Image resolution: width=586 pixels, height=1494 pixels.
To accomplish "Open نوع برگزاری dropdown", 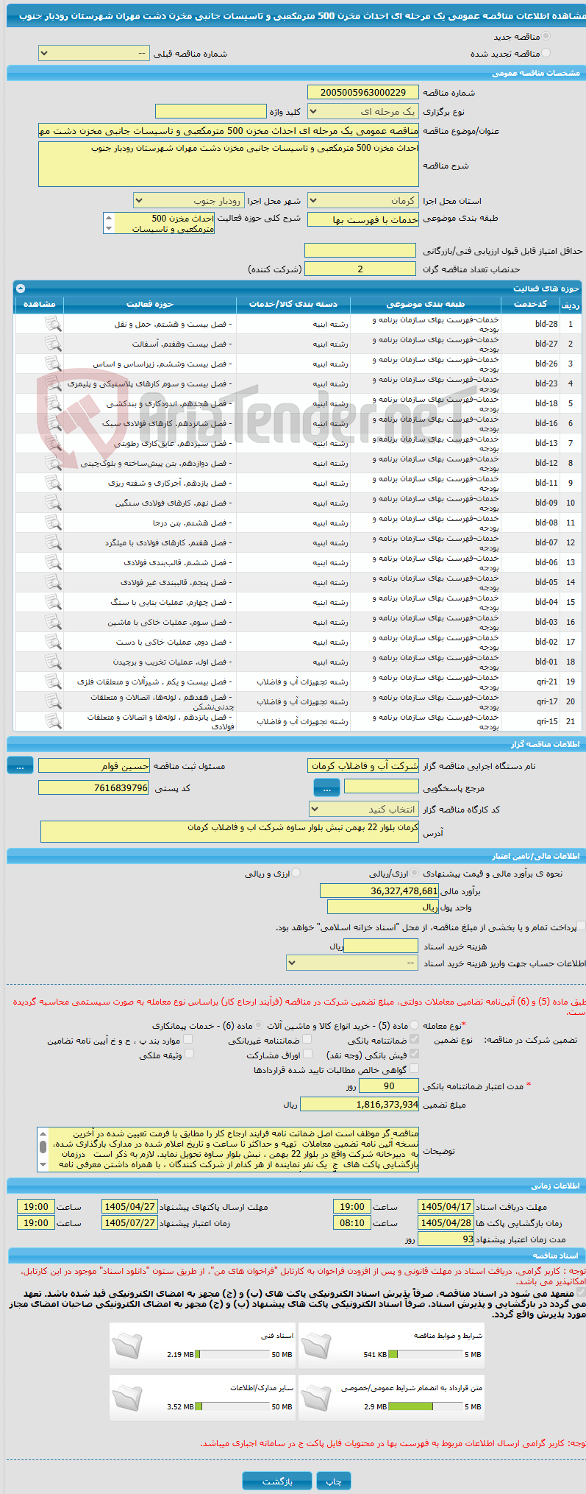I will (x=363, y=111).
